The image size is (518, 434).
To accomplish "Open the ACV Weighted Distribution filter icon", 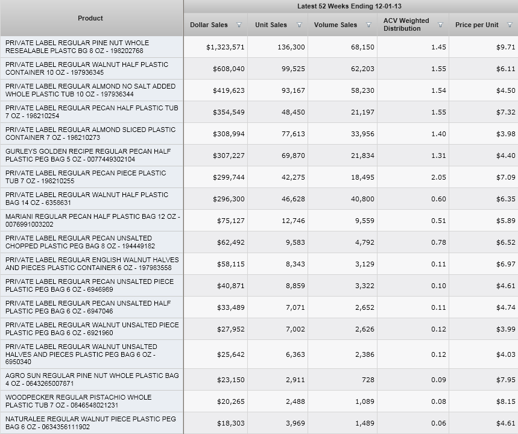I will pyautogui.click(x=440, y=25).
